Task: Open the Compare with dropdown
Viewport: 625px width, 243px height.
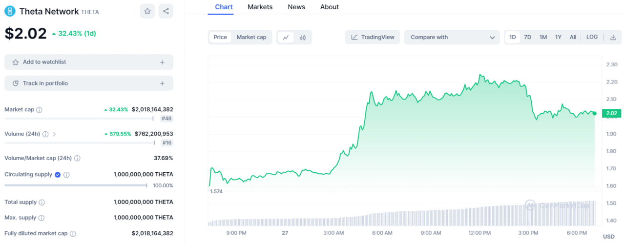Action: 452,37
